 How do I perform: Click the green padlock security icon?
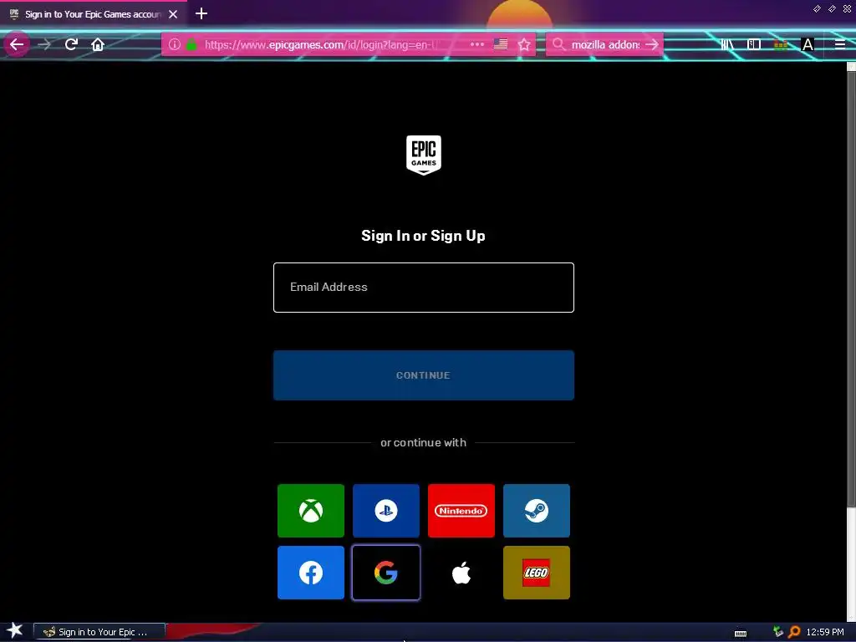(191, 44)
